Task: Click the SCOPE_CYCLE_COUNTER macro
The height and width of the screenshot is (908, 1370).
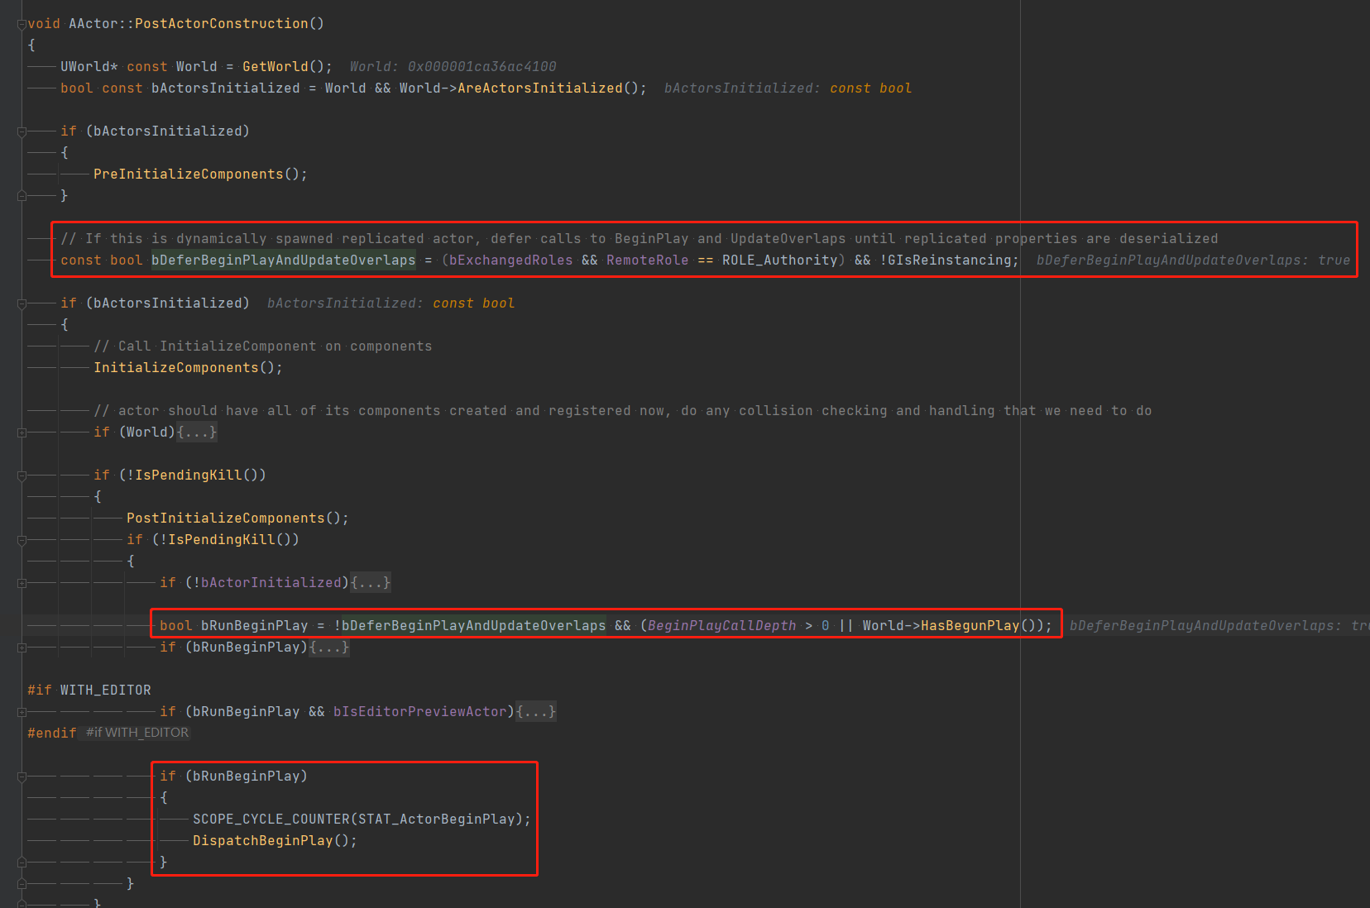Action: click(x=271, y=820)
